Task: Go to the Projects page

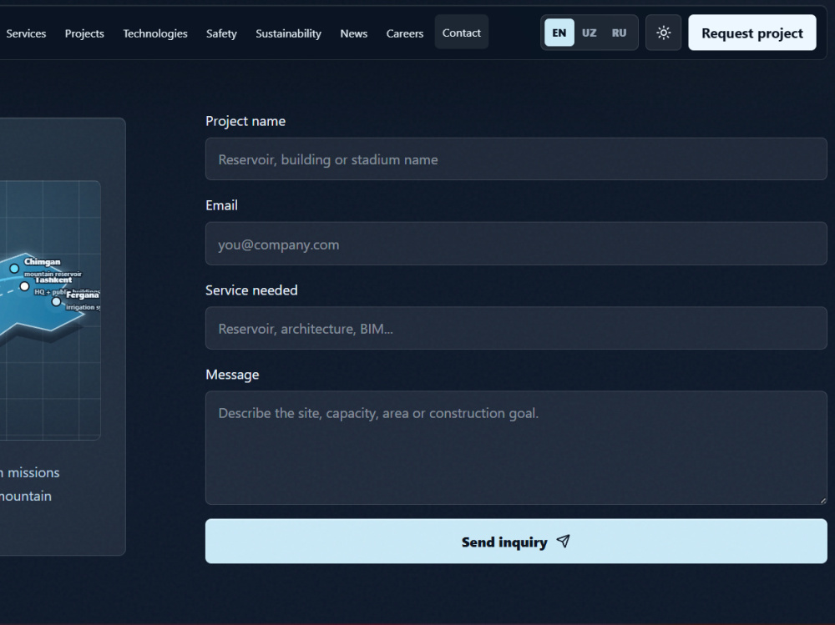Action: point(84,33)
